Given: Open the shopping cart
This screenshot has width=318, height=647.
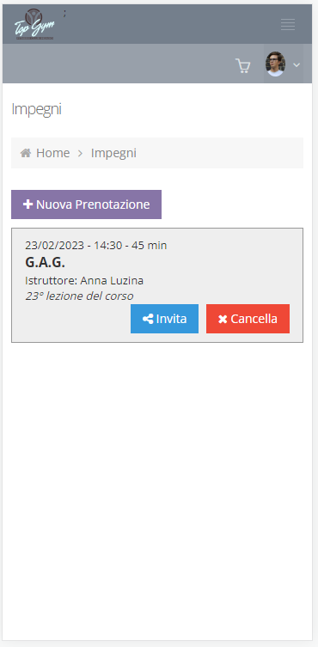Looking at the screenshot, I should coord(243,65).
